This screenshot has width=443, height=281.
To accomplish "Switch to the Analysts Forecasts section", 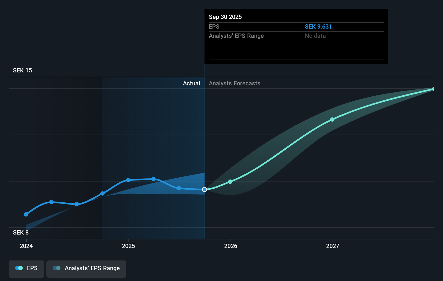I will click(x=234, y=83).
